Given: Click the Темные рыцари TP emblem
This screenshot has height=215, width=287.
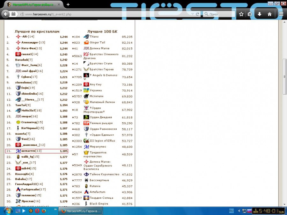Looking at the screenshot, I should tap(86, 123).
